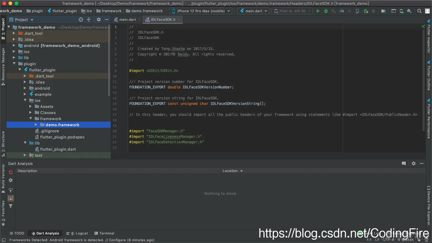Open Project Structure icon in toolbar
The width and height of the screenshot is (432, 243).
coord(384,11)
